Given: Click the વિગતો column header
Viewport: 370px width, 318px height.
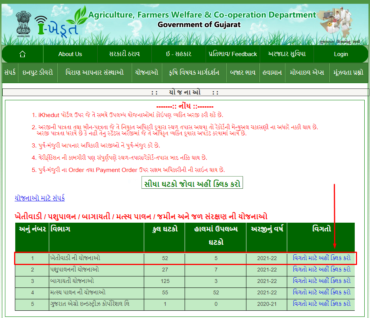Looking at the screenshot, I should point(321,237).
